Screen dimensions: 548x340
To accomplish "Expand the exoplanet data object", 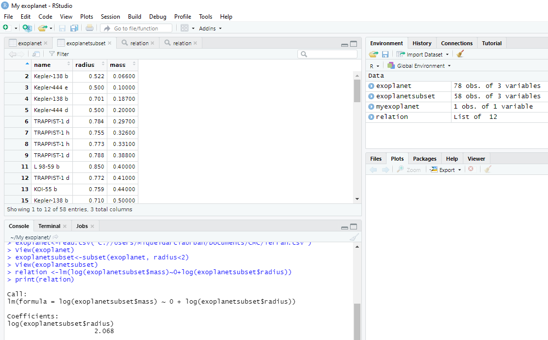I will click(371, 86).
